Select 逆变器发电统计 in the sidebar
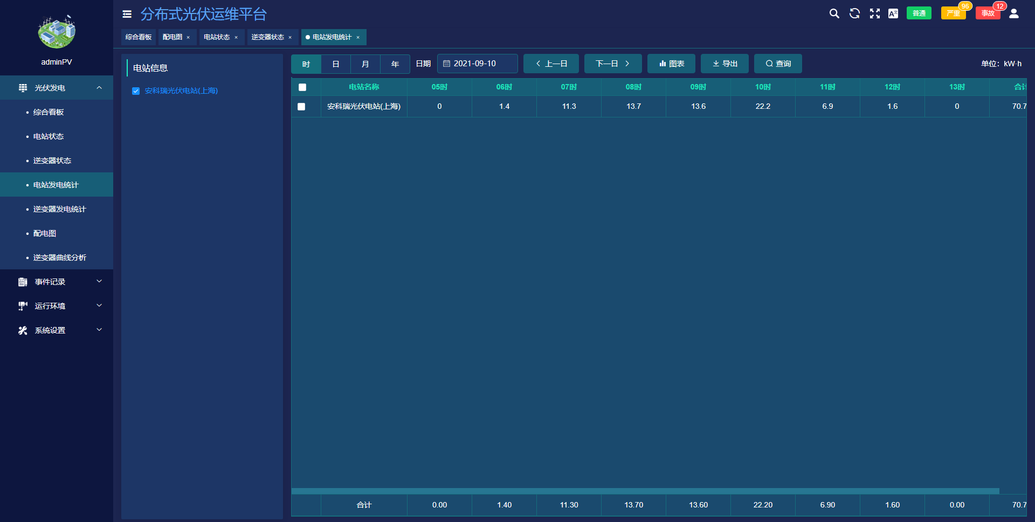Screen dimensions: 1035x522 (x=59, y=209)
